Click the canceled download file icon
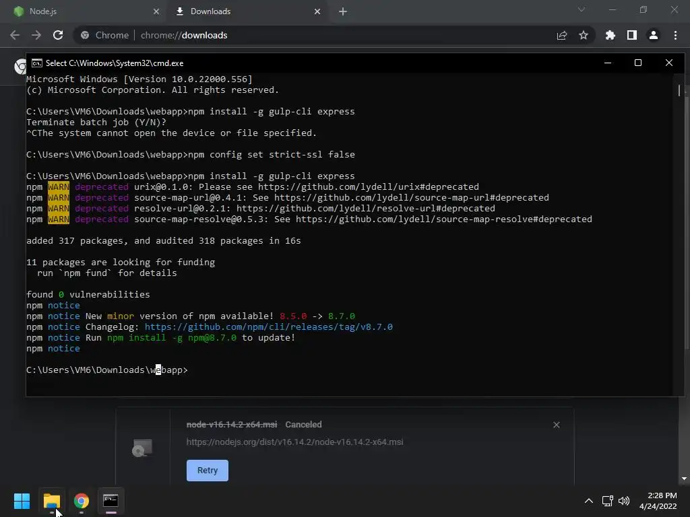This screenshot has width=690, height=517. pos(142,448)
